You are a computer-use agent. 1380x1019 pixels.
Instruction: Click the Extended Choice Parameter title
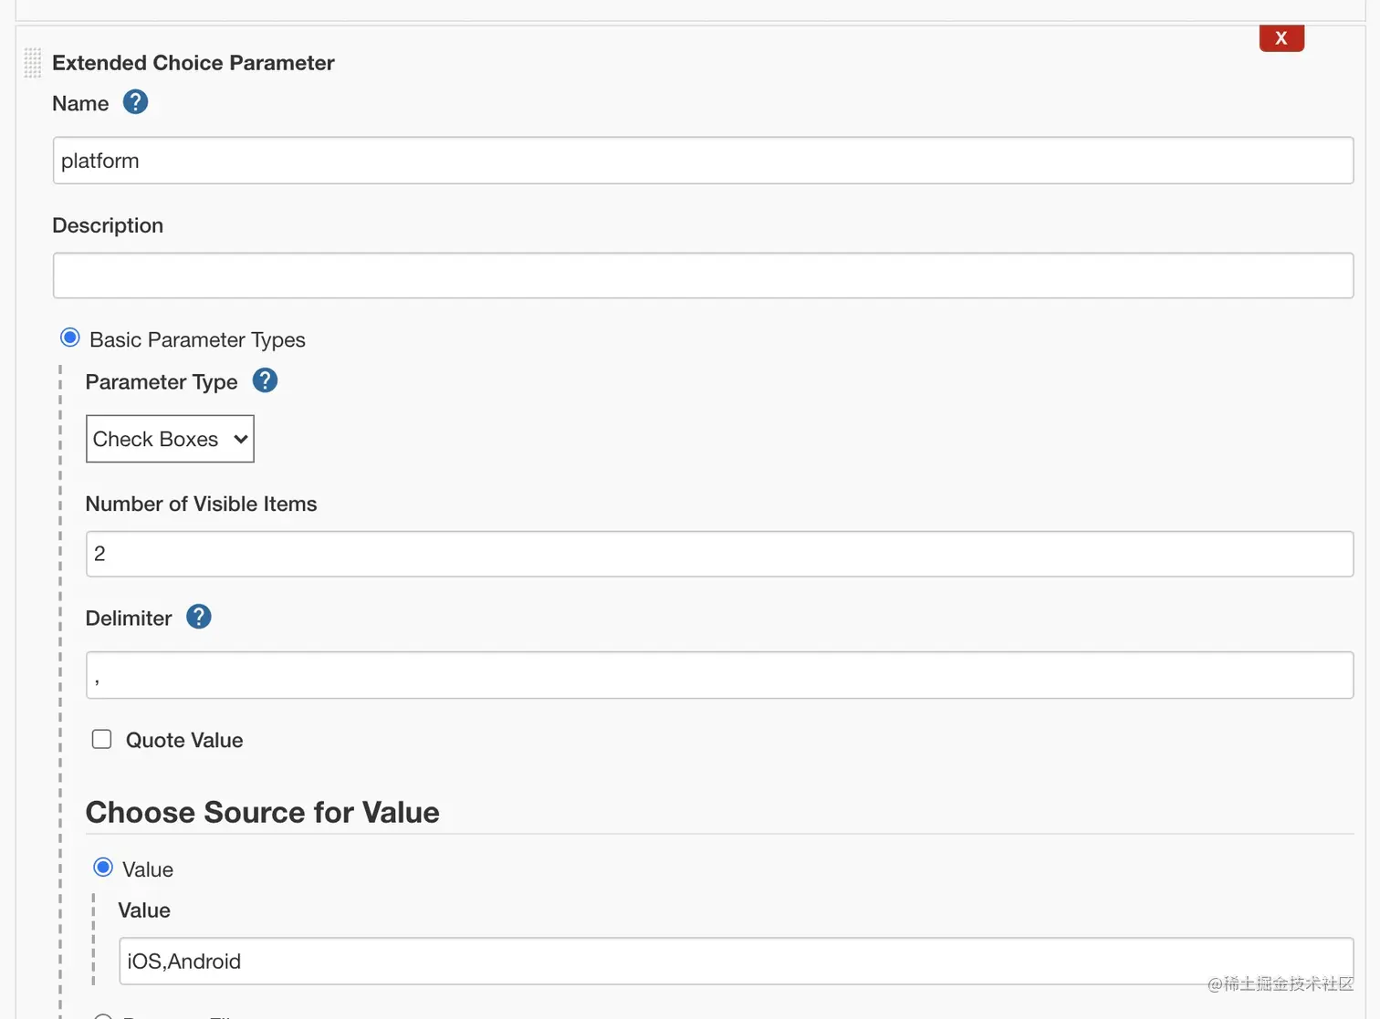click(193, 63)
